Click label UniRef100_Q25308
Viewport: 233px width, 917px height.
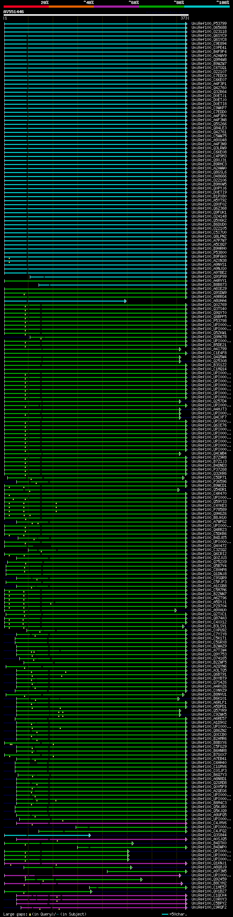pyautogui.click(x=209, y=361)
